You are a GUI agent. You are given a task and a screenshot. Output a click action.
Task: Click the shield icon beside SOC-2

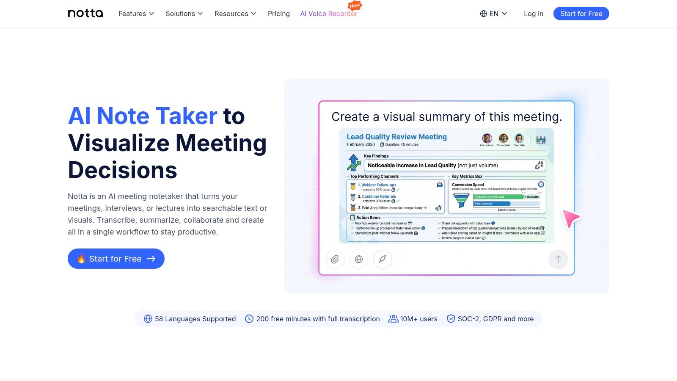[451, 319]
